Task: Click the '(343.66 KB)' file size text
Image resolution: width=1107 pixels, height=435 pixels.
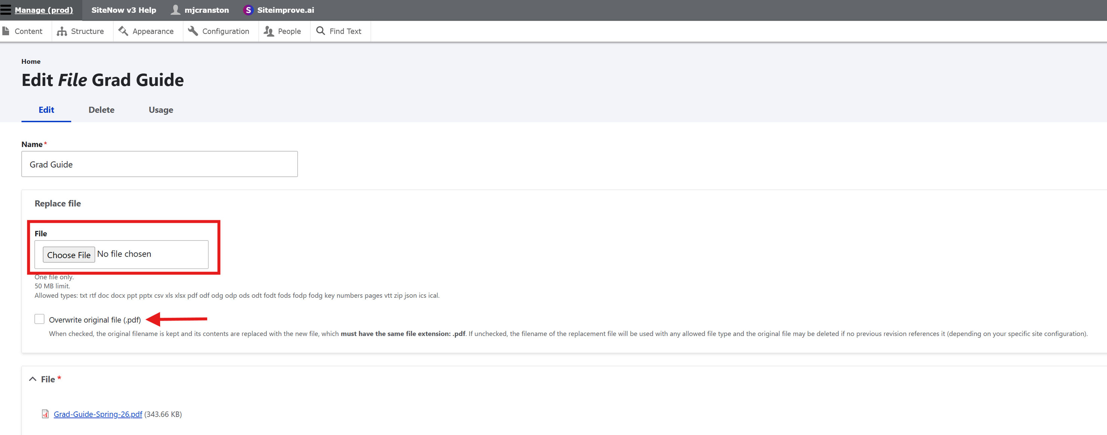Action: (163, 414)
